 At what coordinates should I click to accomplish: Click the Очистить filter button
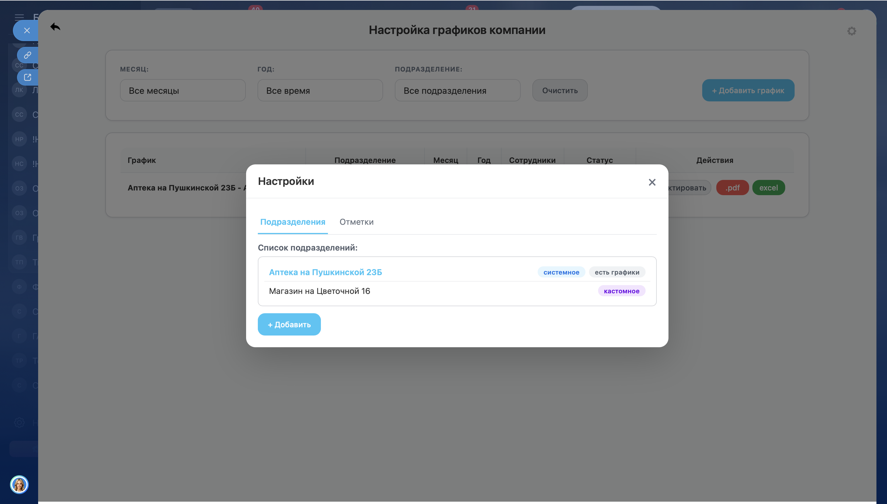(560, 90)
